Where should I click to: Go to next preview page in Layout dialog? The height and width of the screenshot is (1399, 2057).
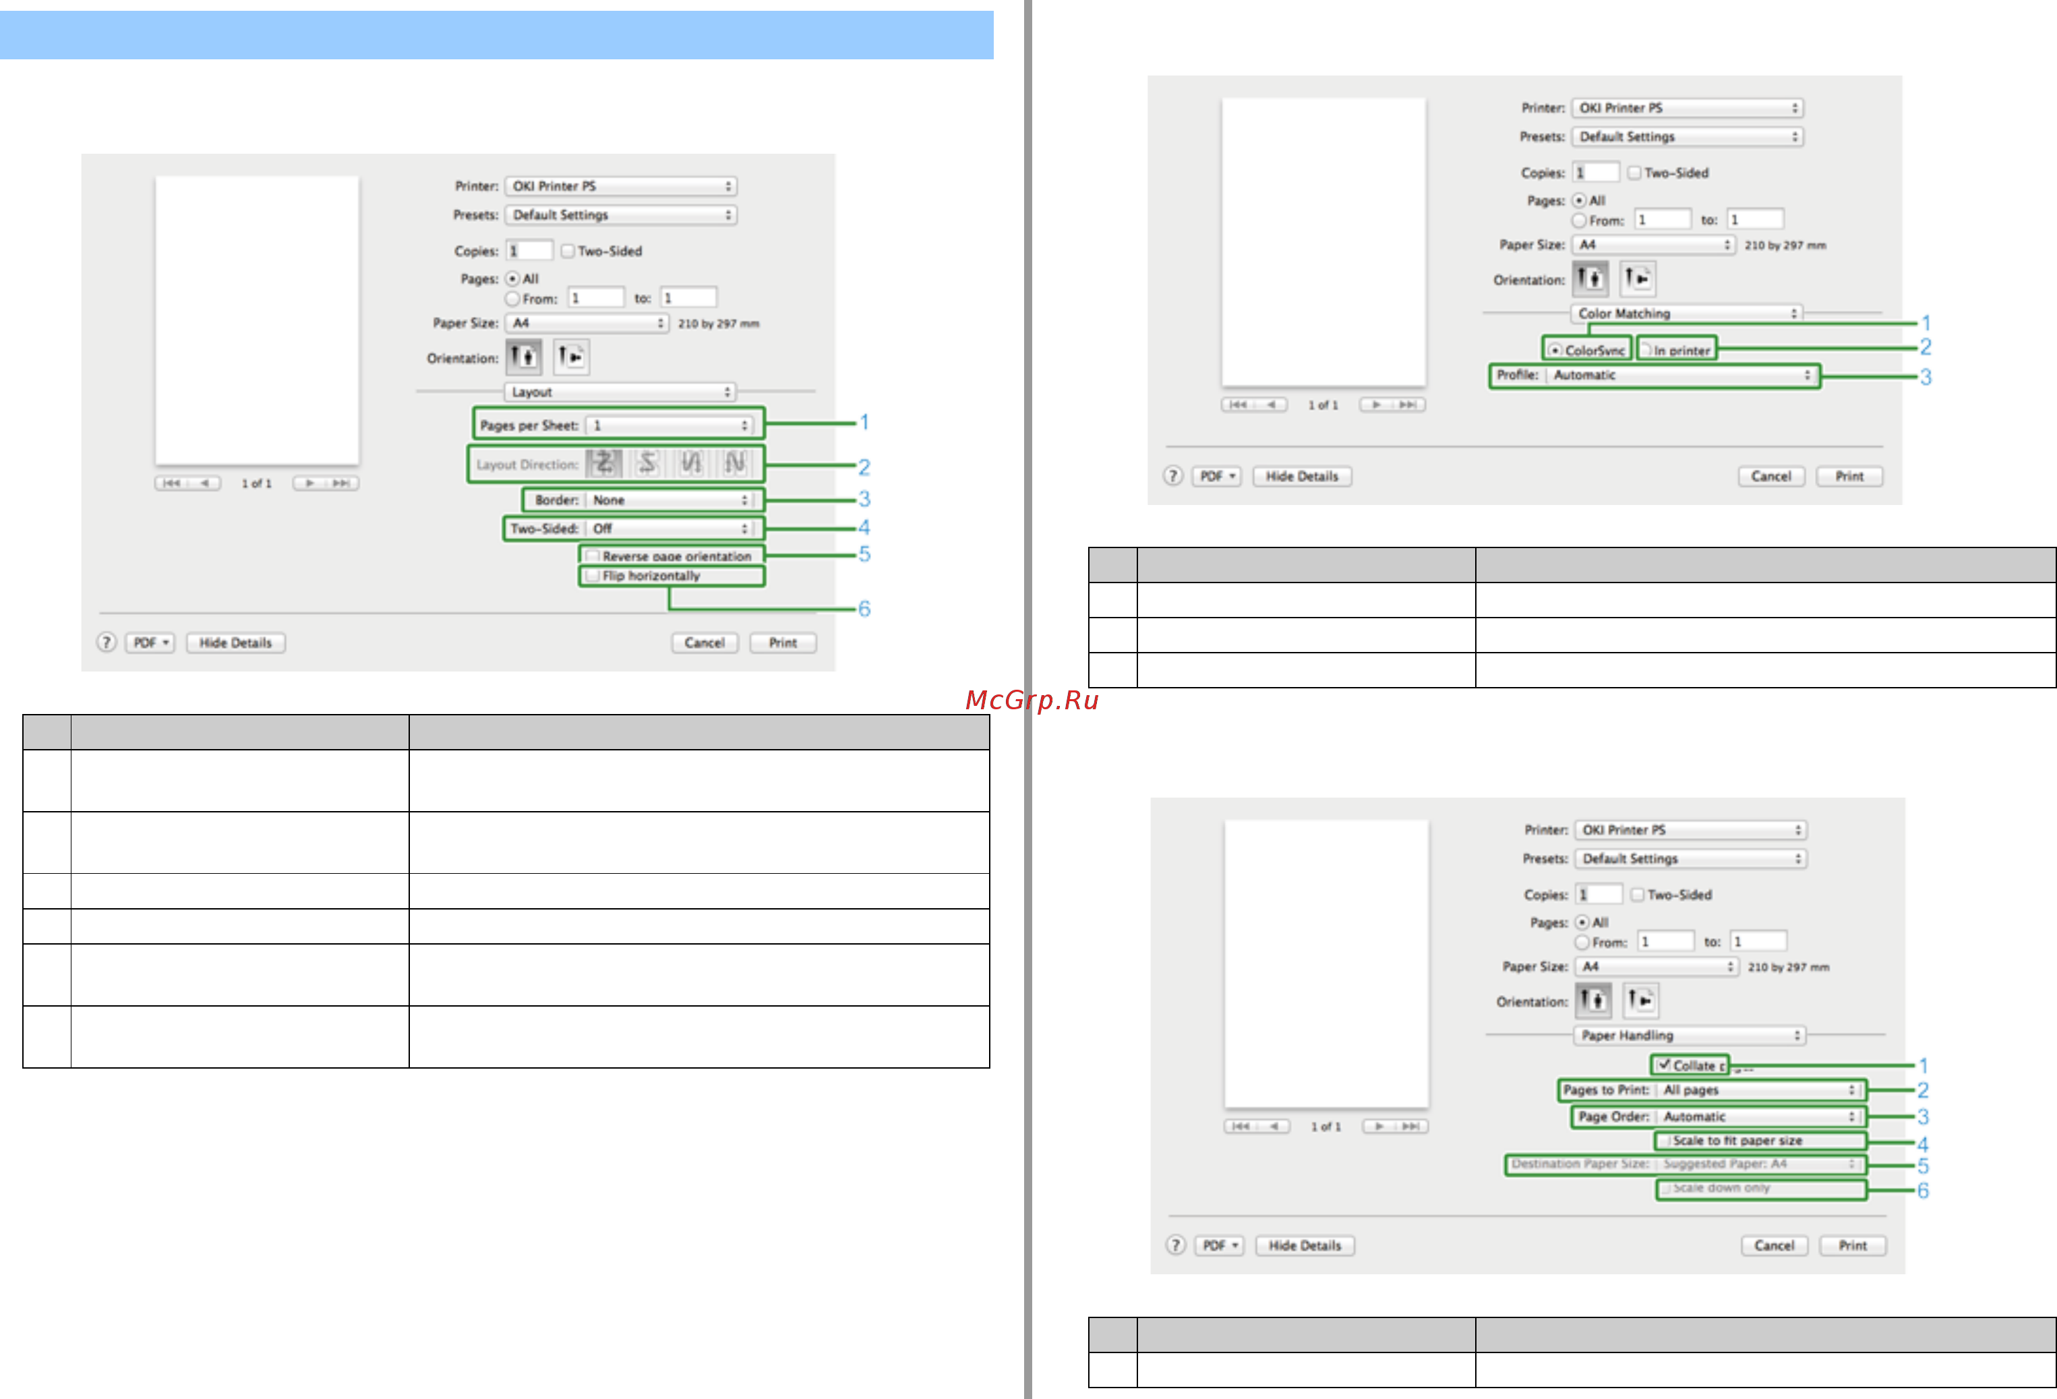[309, 483]
